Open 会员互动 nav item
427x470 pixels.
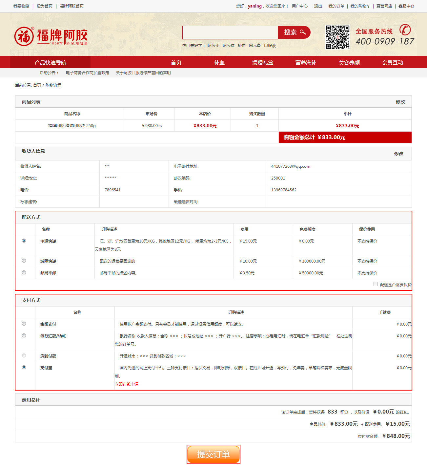pyautogui.click(x=393, y=62)
